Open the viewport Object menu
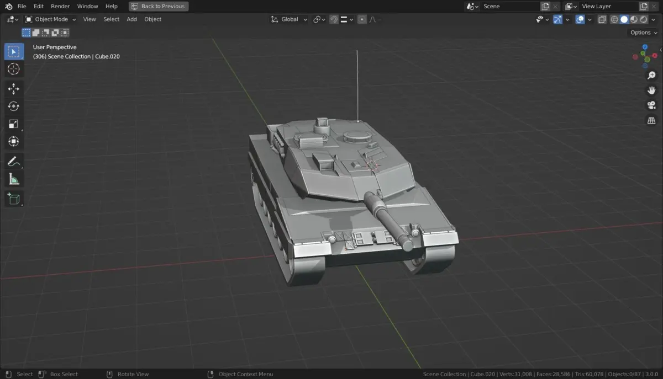 pos(153,19)
